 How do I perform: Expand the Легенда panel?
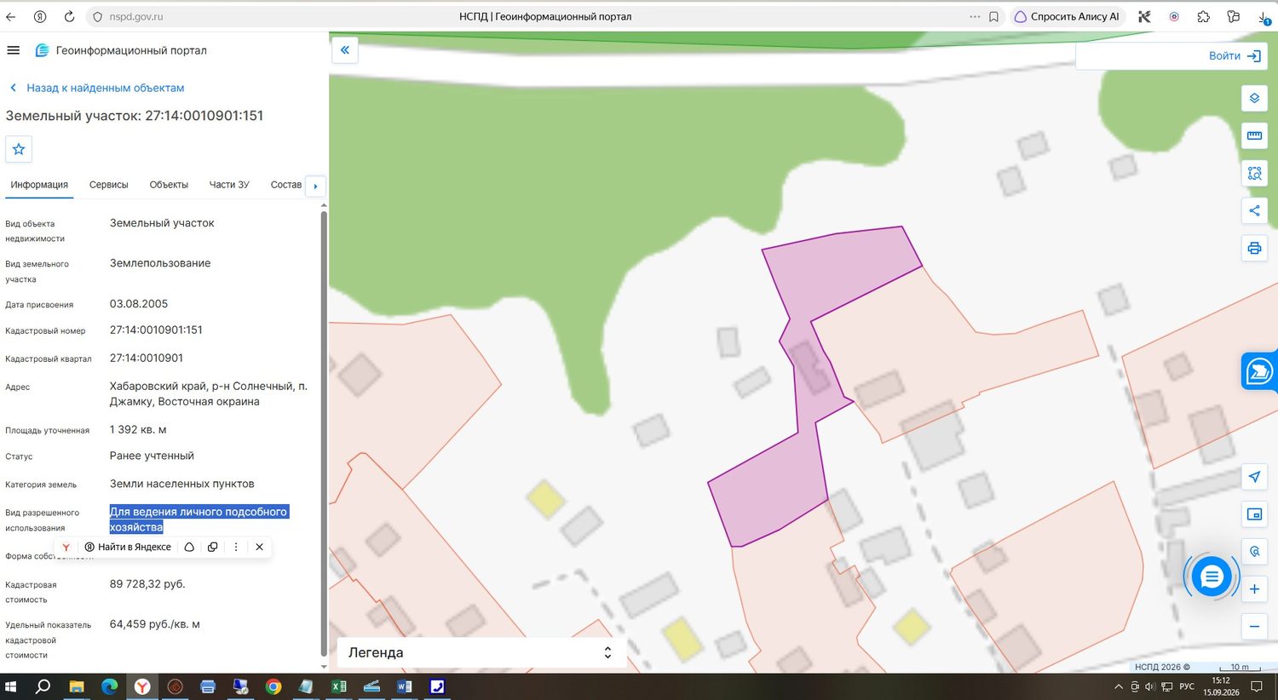(481, 652)
